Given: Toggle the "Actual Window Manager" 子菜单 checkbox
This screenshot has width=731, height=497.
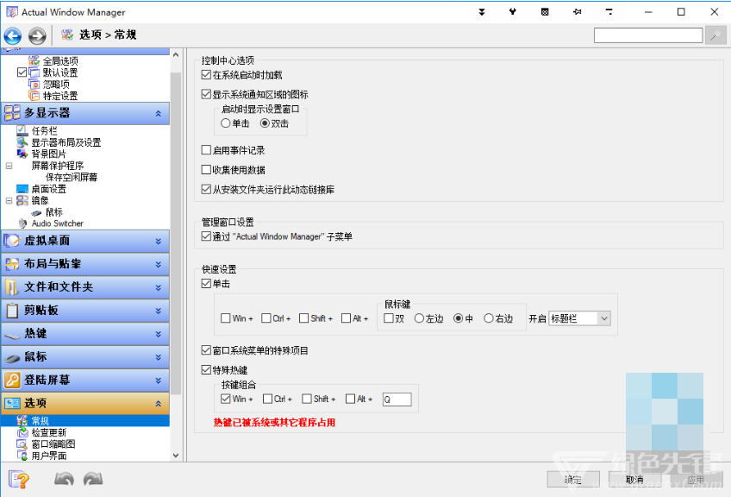Looking at the screenshot, I should pyautogui.click(x=206, y=236).
